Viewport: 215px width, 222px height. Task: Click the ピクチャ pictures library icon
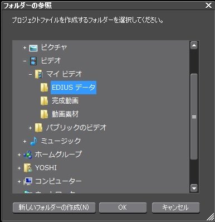(33, 48)
